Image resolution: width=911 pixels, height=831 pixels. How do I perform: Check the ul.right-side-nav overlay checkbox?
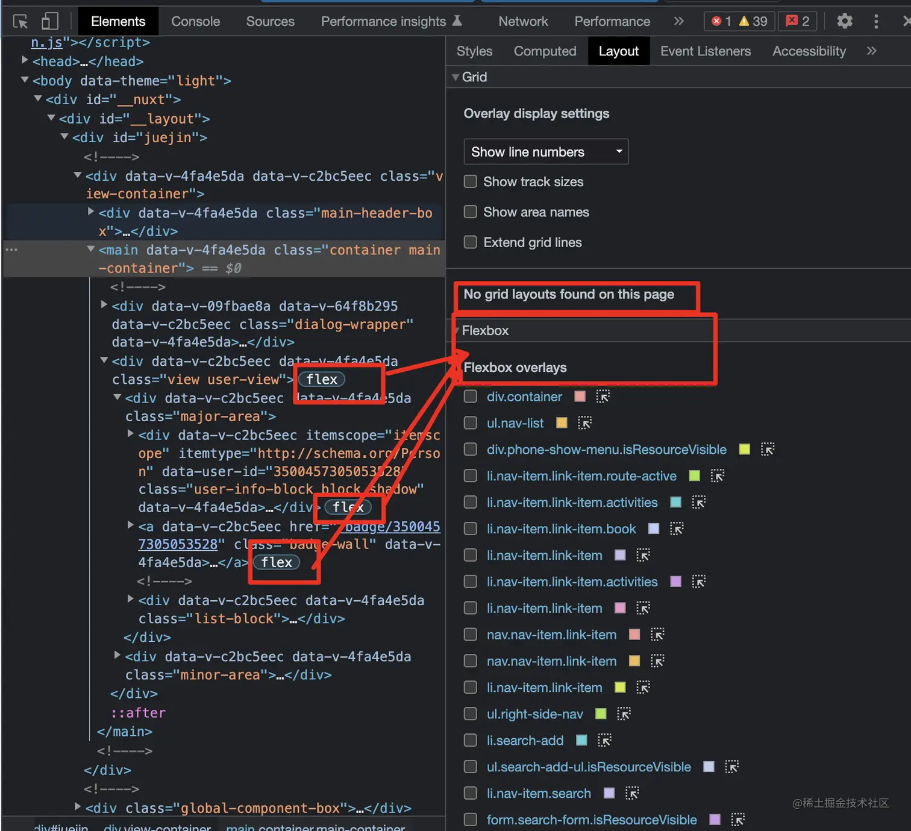pyautogui.click(x=471, y=714)
